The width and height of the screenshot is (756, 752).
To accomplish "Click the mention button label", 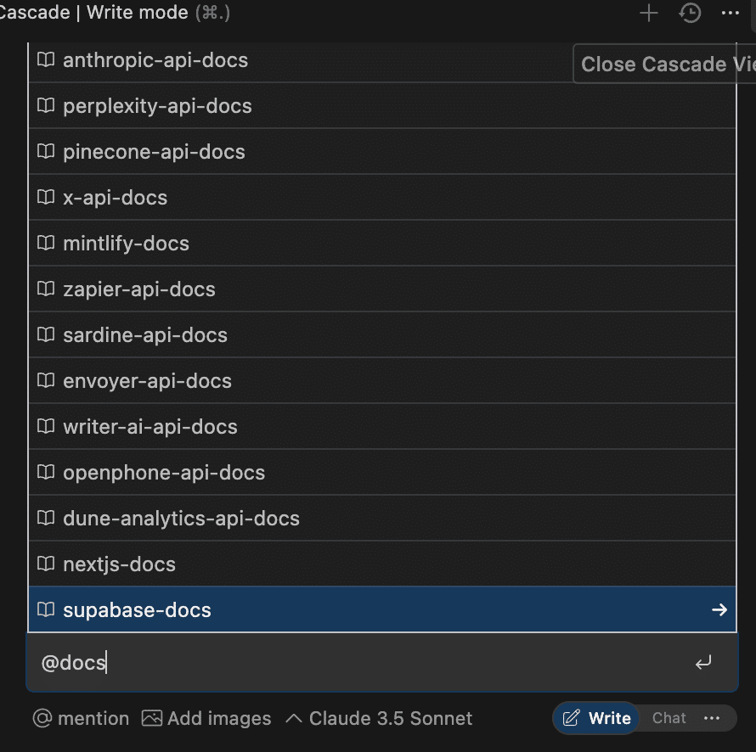I will click(93, 718).
